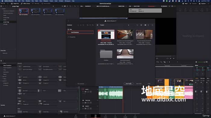This screenshot has width=211, height=118.
Task: Switch media pool to list view icon
Action: [x=67, y=6]
